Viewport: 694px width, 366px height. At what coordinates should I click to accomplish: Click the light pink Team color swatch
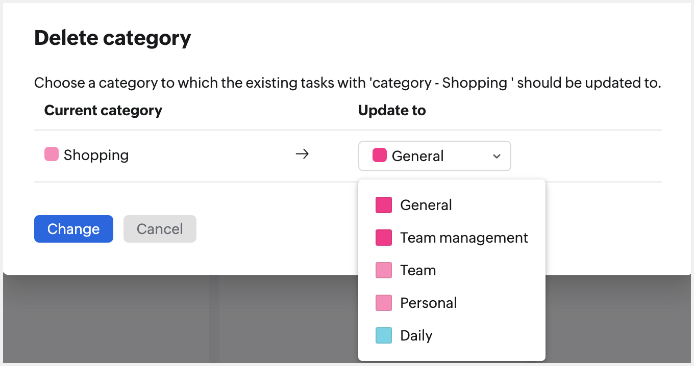tap(383, 270)
